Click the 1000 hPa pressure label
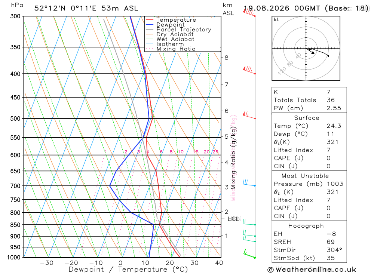The image size is (374, 274). click(14, 258)
